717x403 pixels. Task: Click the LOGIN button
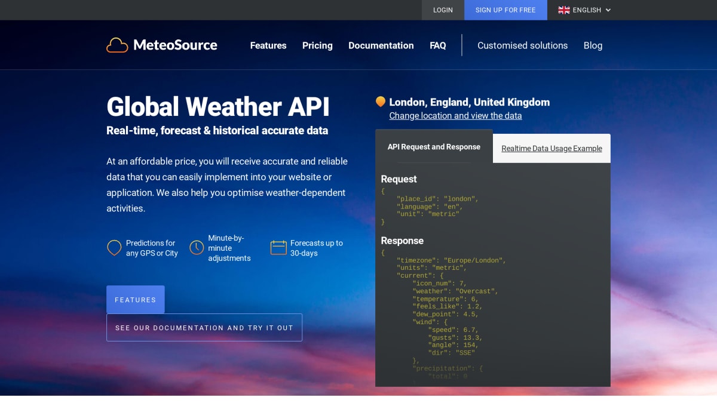pos(443,10)
